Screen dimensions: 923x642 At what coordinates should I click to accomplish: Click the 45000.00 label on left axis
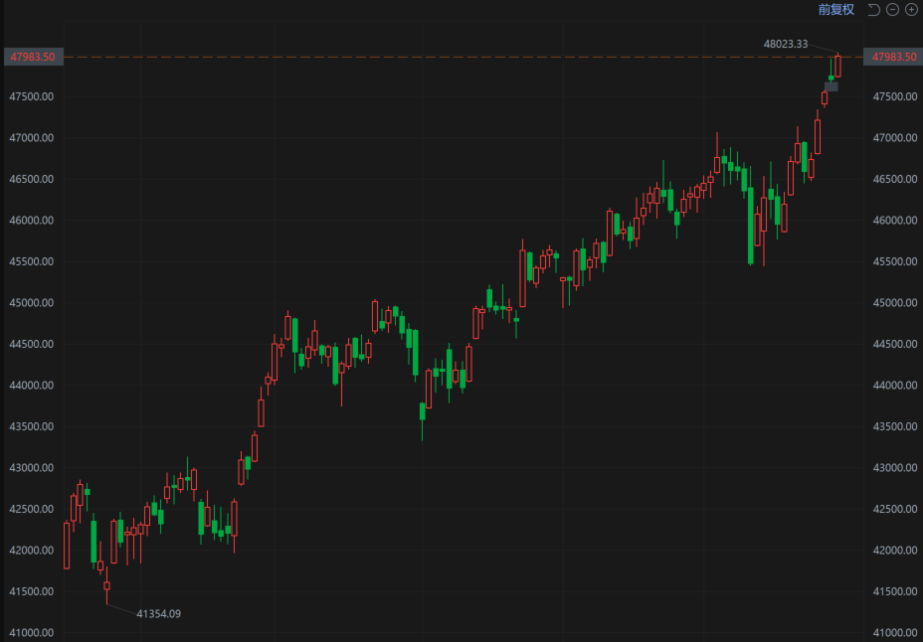point(32,303)
